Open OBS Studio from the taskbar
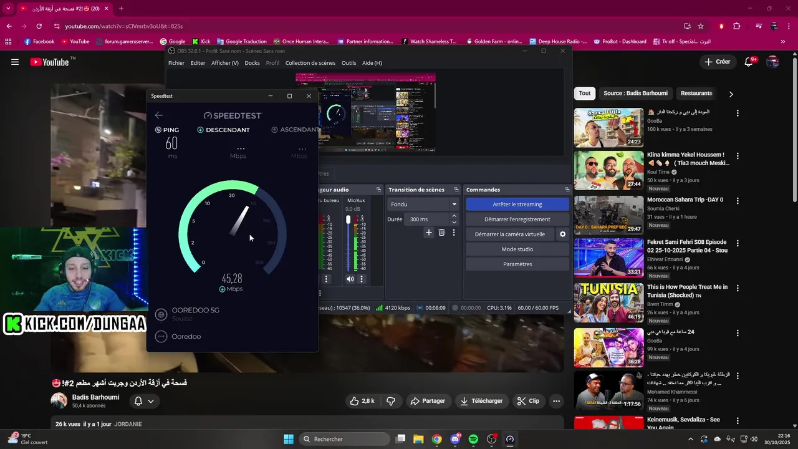This screenshot has height=449, width=798. tap(492, 439)
